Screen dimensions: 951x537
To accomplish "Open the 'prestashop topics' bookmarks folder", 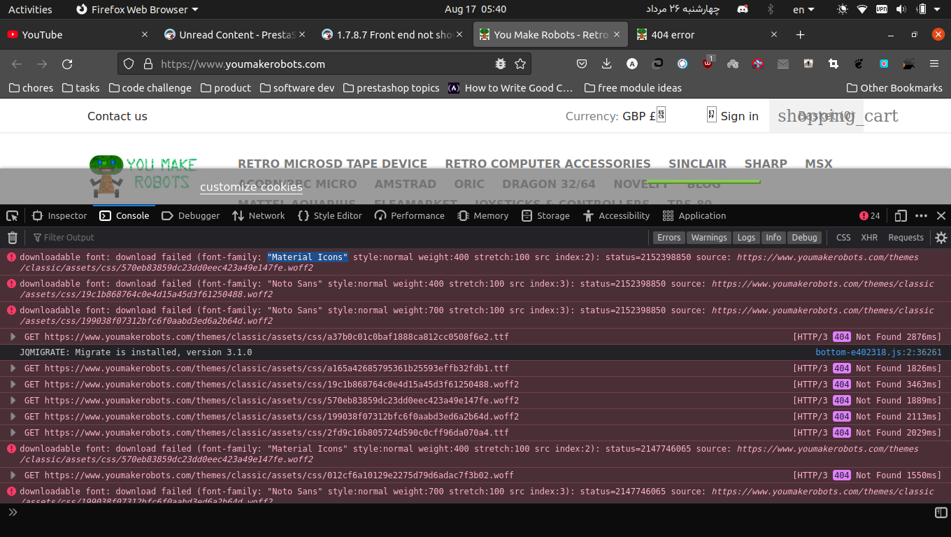I will pos(391,88).
